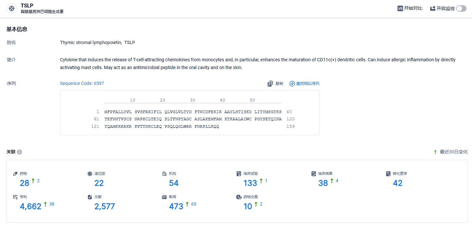Click the VS compare icon
472x225 pixels.
point(400,8)
